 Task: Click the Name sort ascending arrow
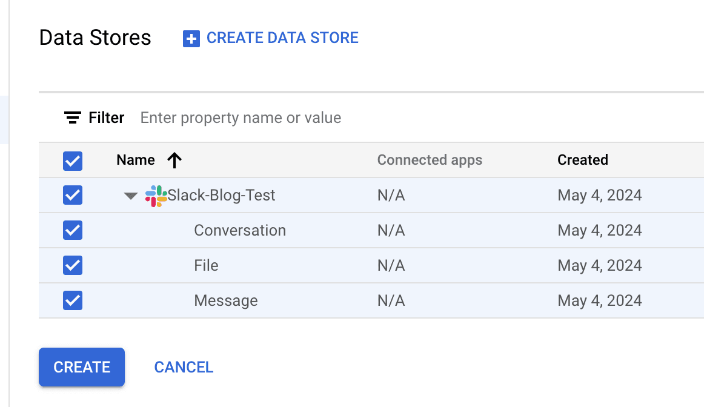[x=174, y=160]
